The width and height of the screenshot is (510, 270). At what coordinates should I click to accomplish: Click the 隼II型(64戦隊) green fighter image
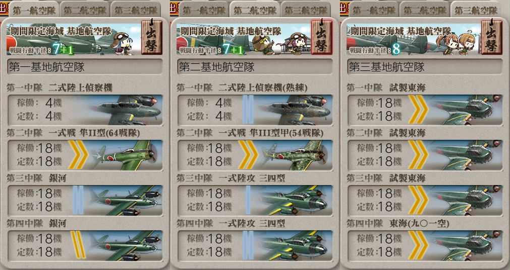tap(125, 155)
